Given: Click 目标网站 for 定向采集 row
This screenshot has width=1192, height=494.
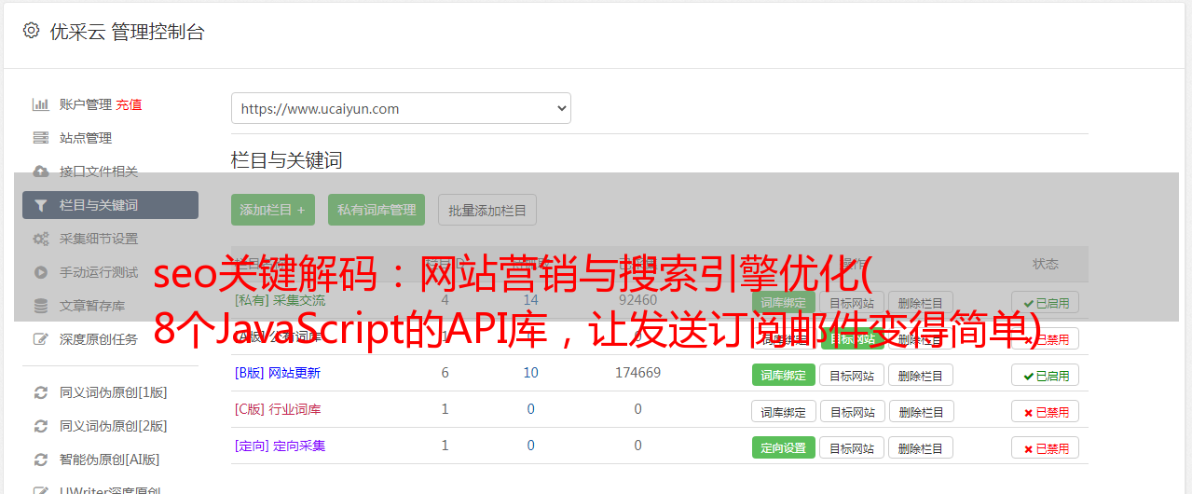Looking at the screenshot, I should (x=853, y=448).
